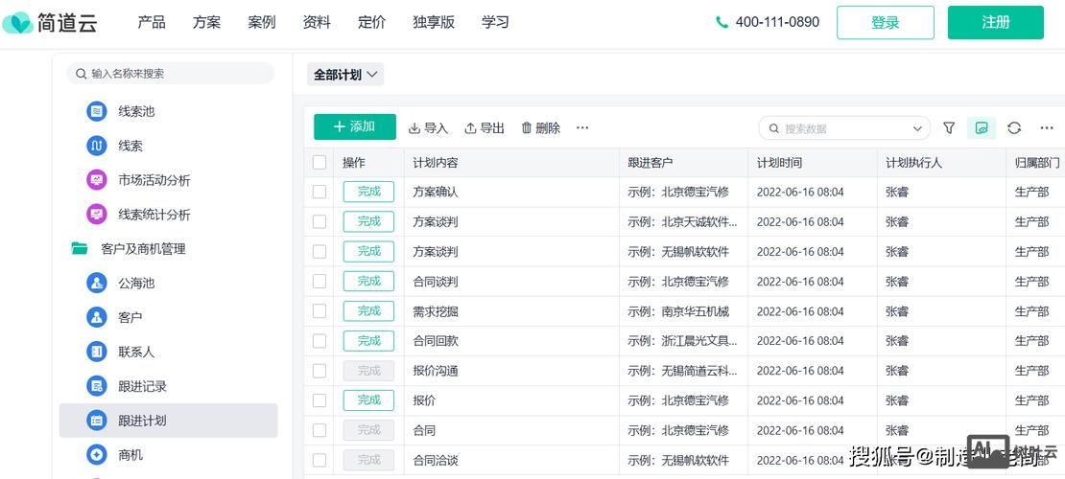Screen dimensions: 1065x479
Task: Open the 资料 menu
Action: 317,22
